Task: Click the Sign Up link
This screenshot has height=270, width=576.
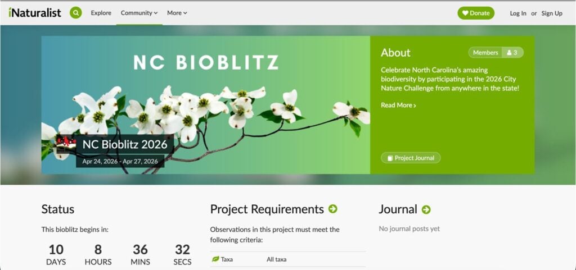Action: point(552,13)
